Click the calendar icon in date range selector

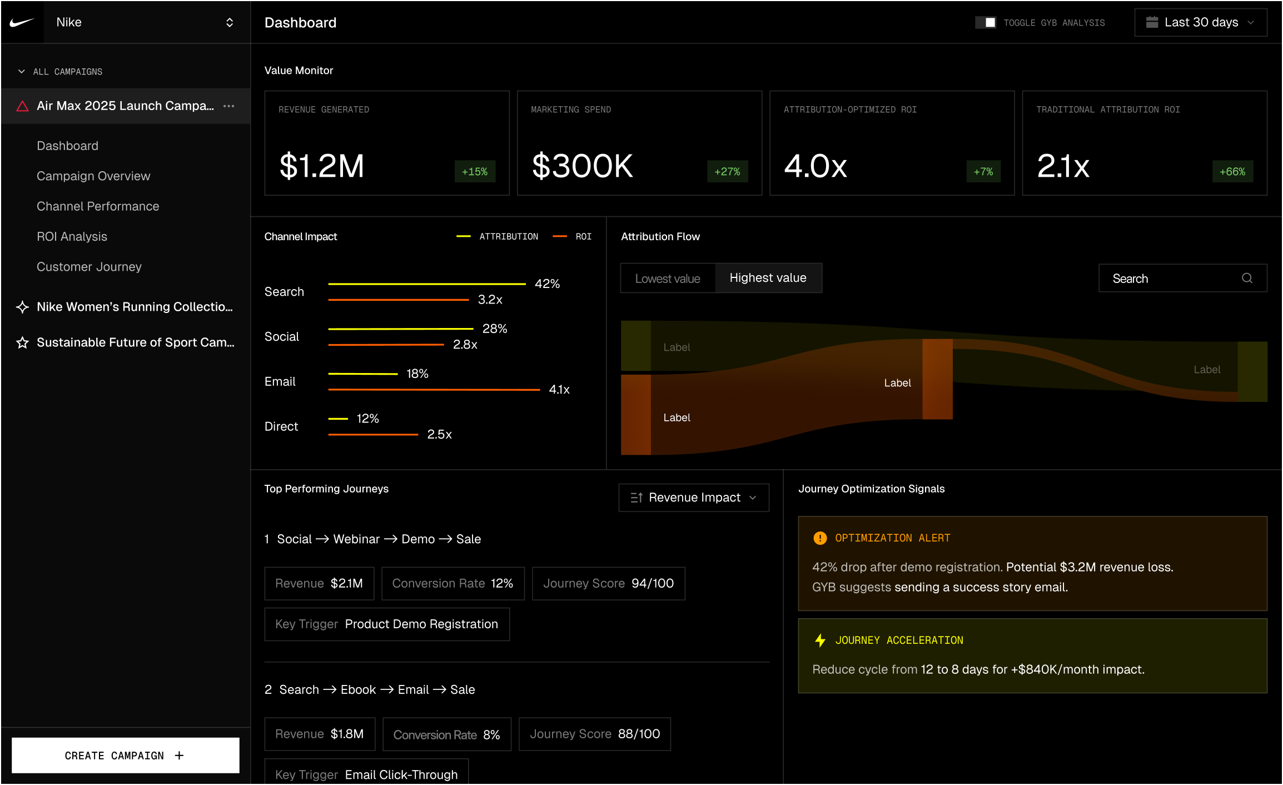[x=1152, y=22]
